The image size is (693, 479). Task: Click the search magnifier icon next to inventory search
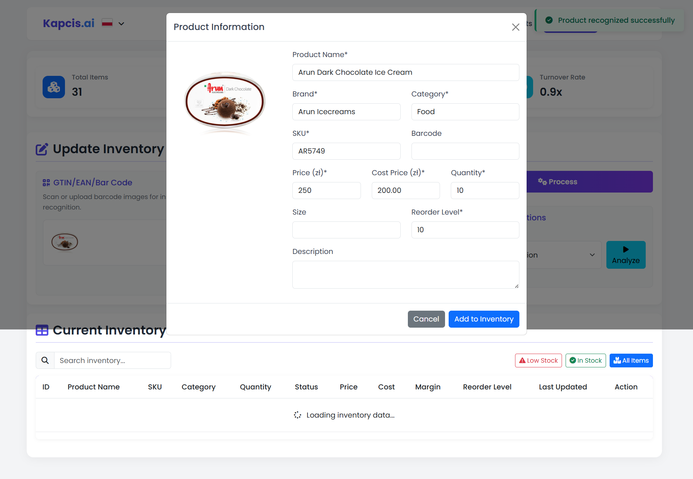[x=45, y=360]
